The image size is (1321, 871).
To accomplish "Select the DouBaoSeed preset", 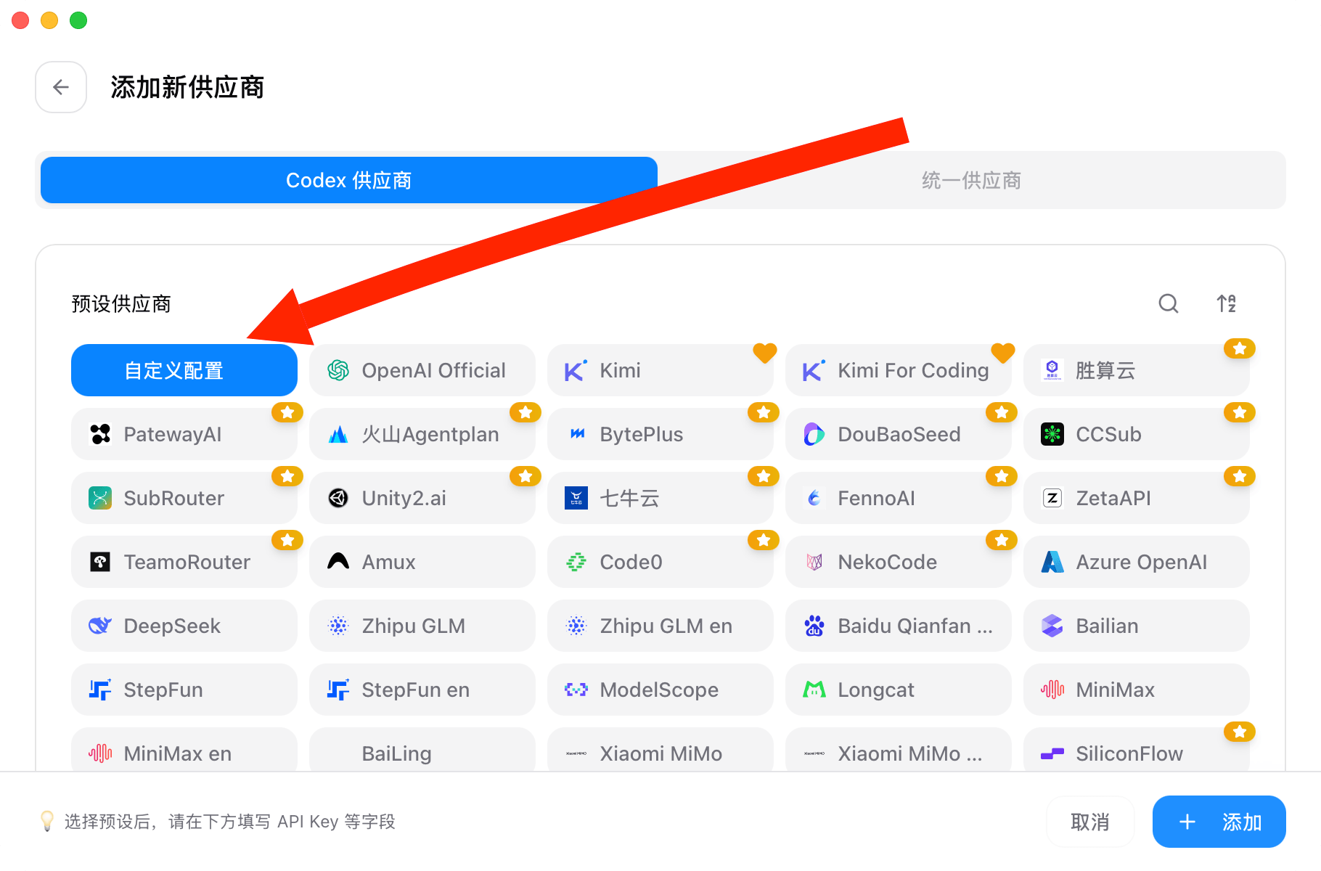I will pos(899,434).
